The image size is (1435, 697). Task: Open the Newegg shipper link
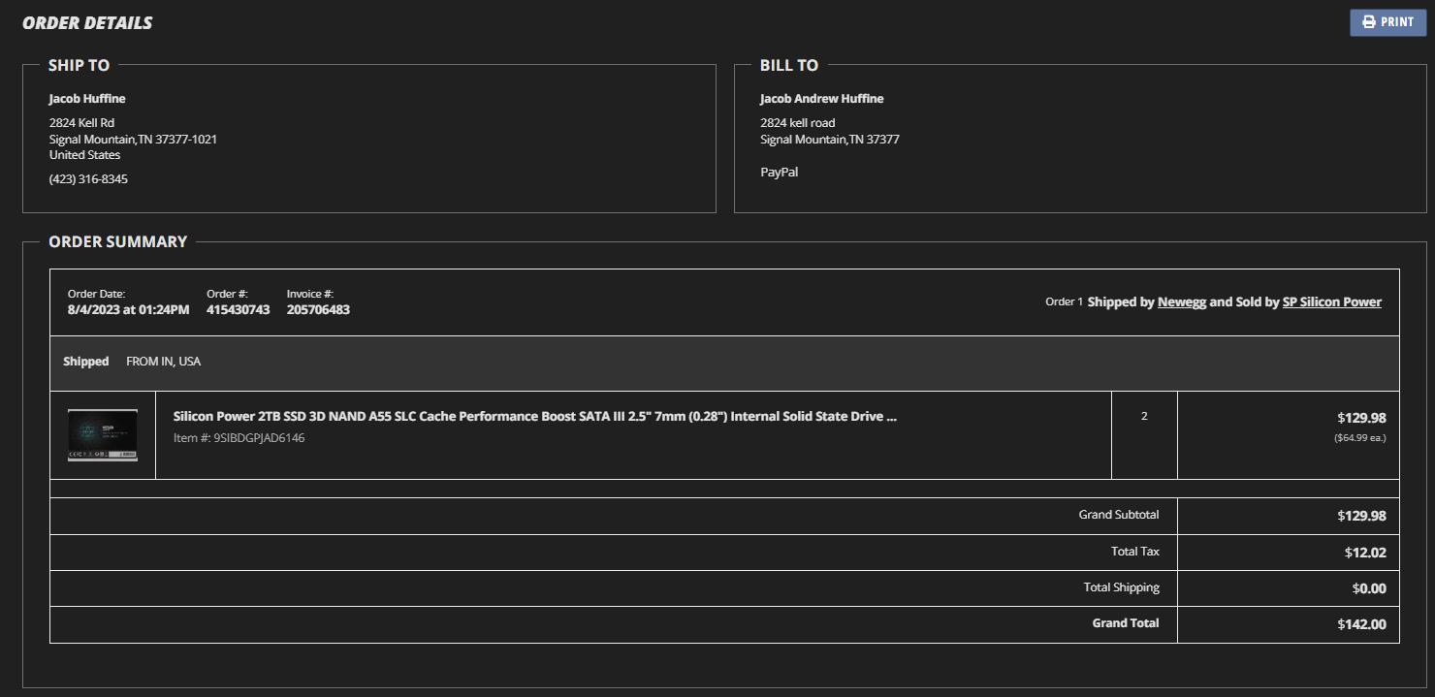[1180, 301]
